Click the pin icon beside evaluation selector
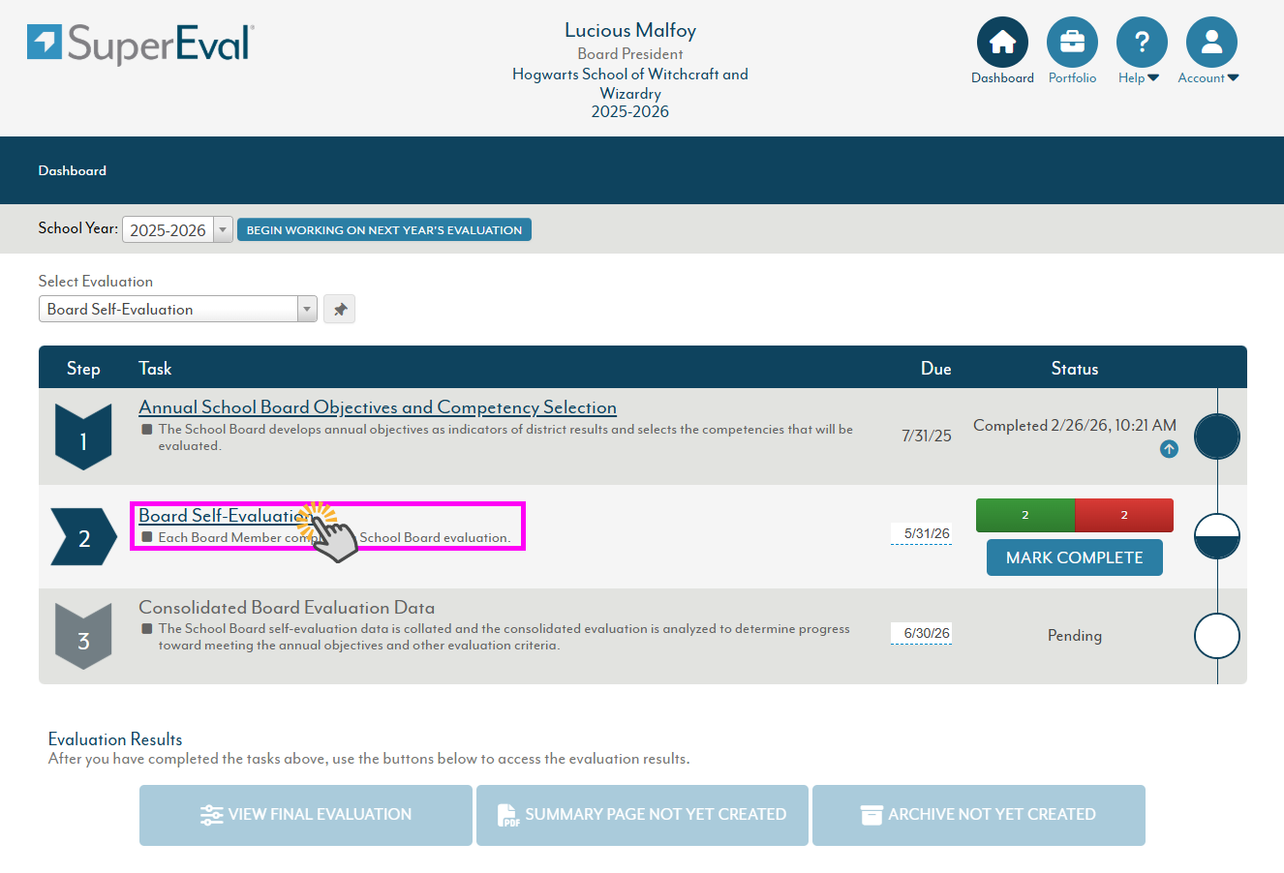This screenshot has height=873, width=1284. tap(340, 310)
